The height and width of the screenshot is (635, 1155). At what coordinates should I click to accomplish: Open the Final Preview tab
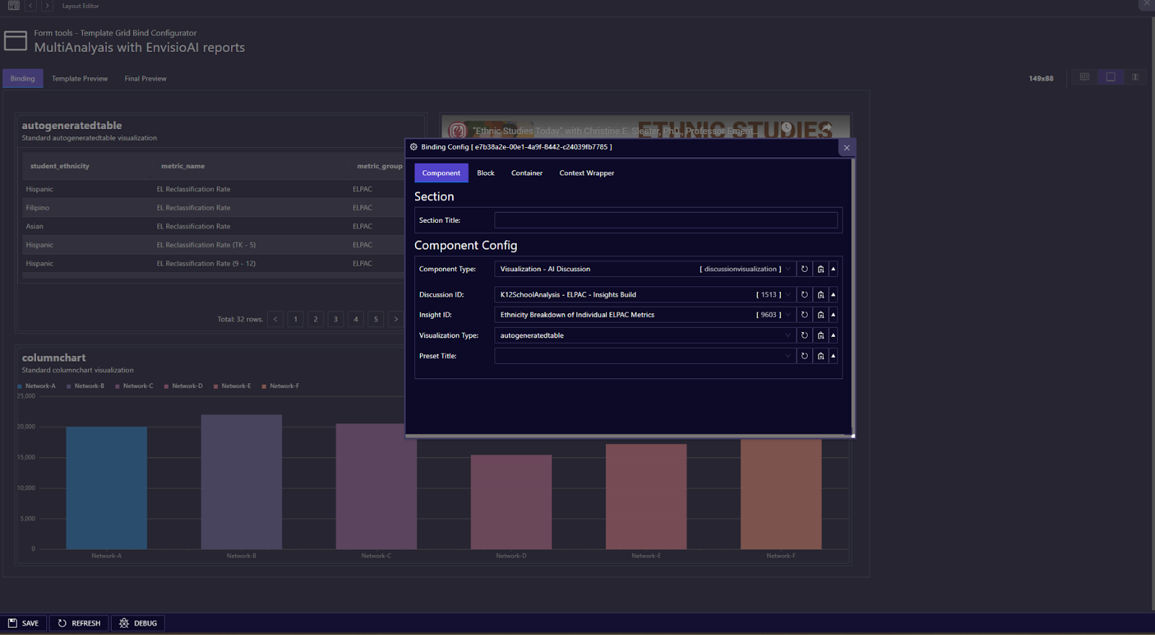click(145, 79)
